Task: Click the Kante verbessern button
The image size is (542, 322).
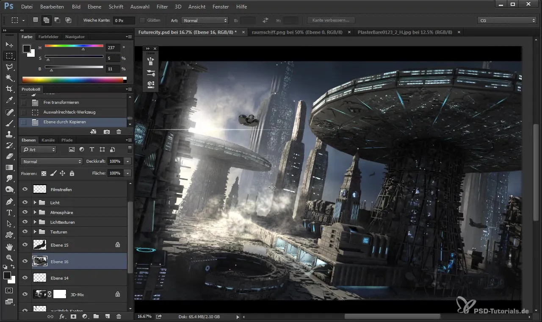Action: (331, 20)
